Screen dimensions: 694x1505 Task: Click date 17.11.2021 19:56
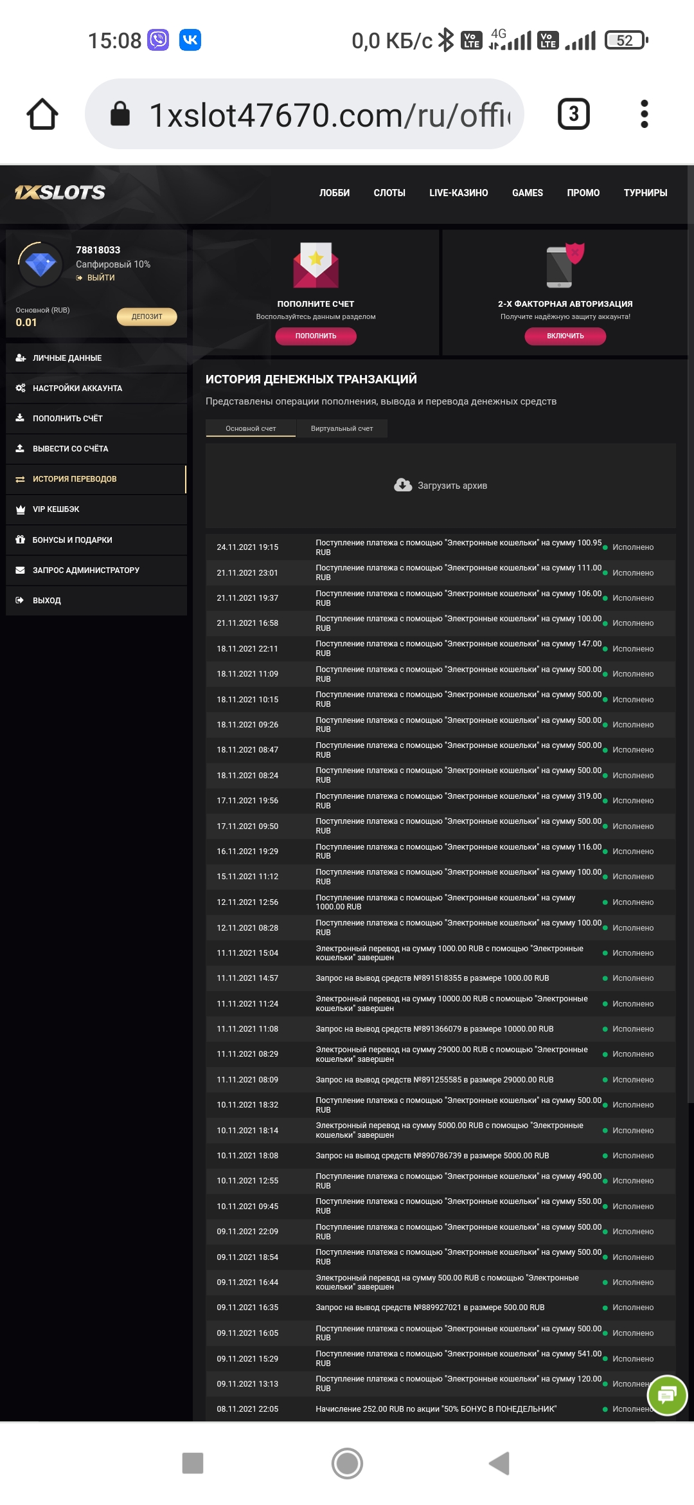pos(247,801)
